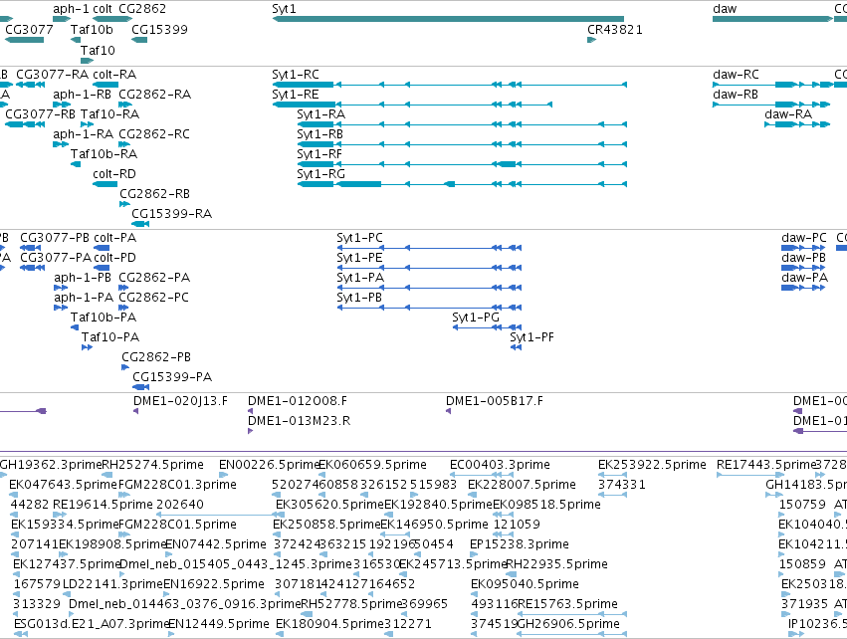Click the 374331 EST label
This screenshot has width=847, height=639.
[622, 485]
